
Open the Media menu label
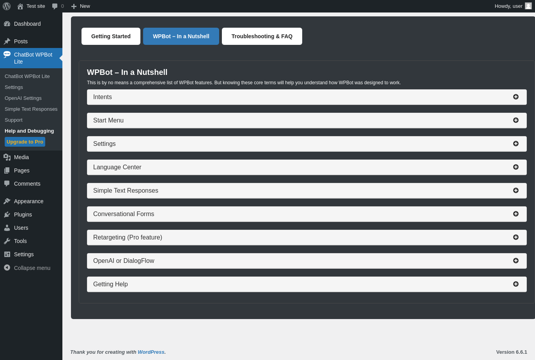click(x=21, y=157)
